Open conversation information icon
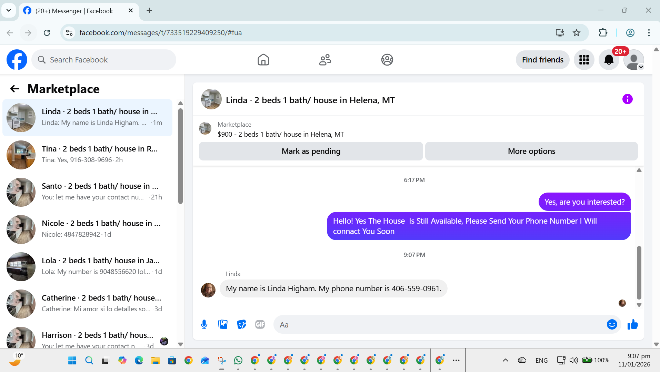660x372 pixels. 627,99
